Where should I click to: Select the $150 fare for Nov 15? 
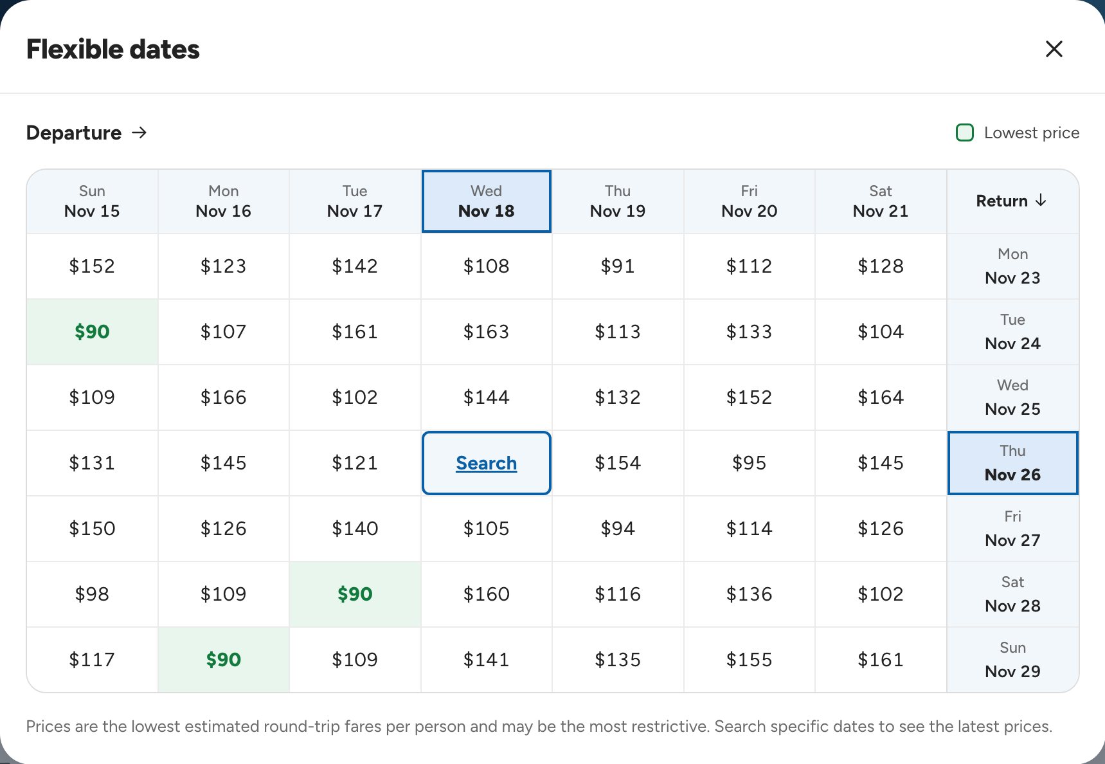[92, 529]
